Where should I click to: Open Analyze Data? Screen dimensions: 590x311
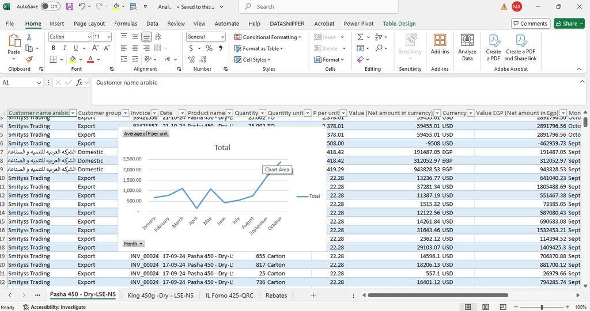point(467,47)
